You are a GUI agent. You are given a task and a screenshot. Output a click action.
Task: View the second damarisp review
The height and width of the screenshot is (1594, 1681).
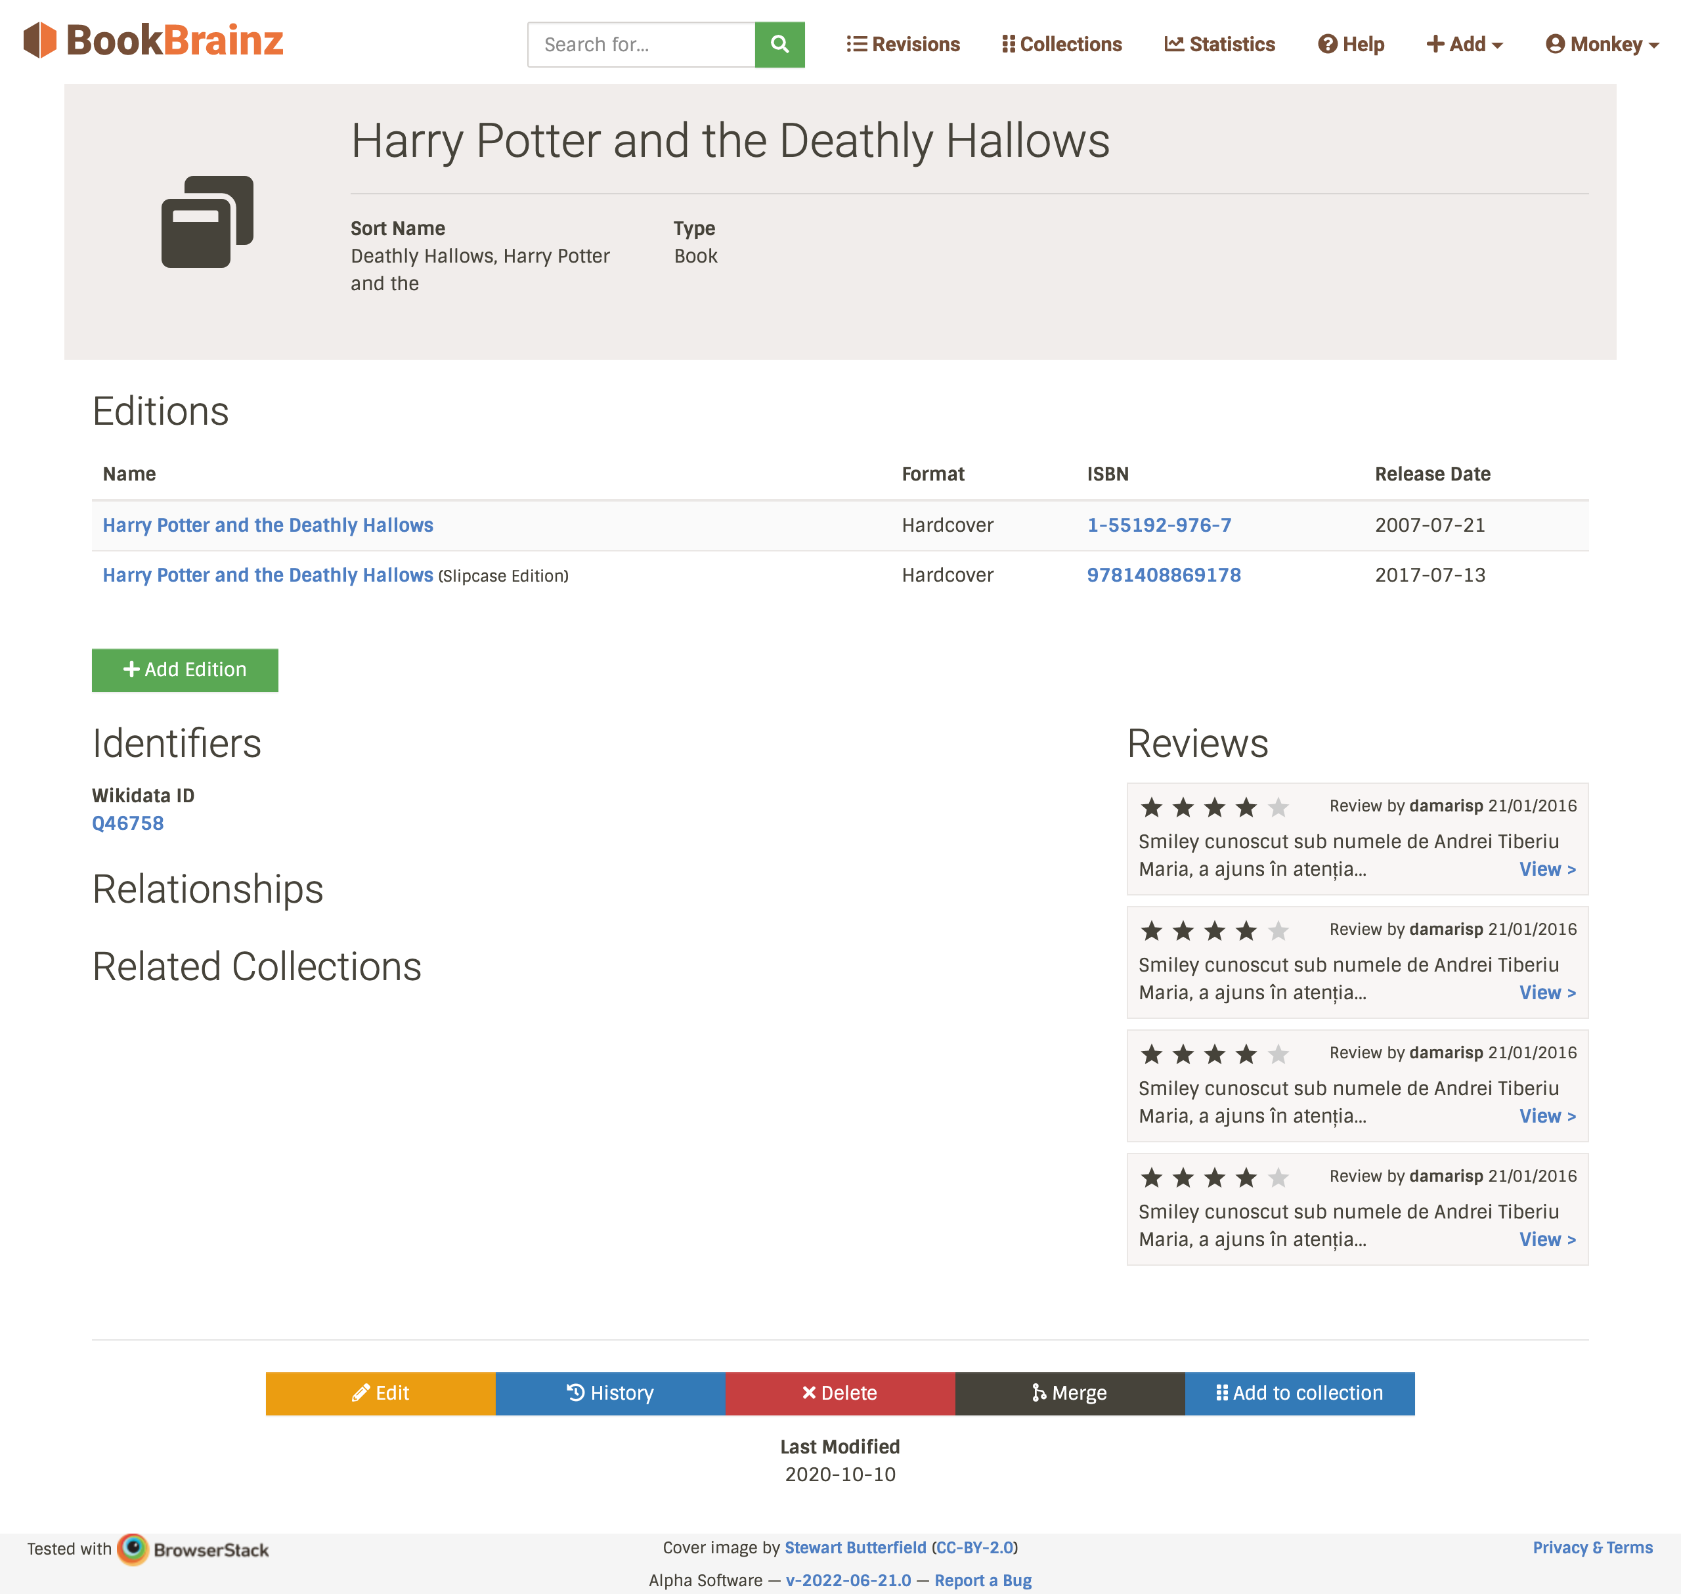click(x=1547, y=993)
